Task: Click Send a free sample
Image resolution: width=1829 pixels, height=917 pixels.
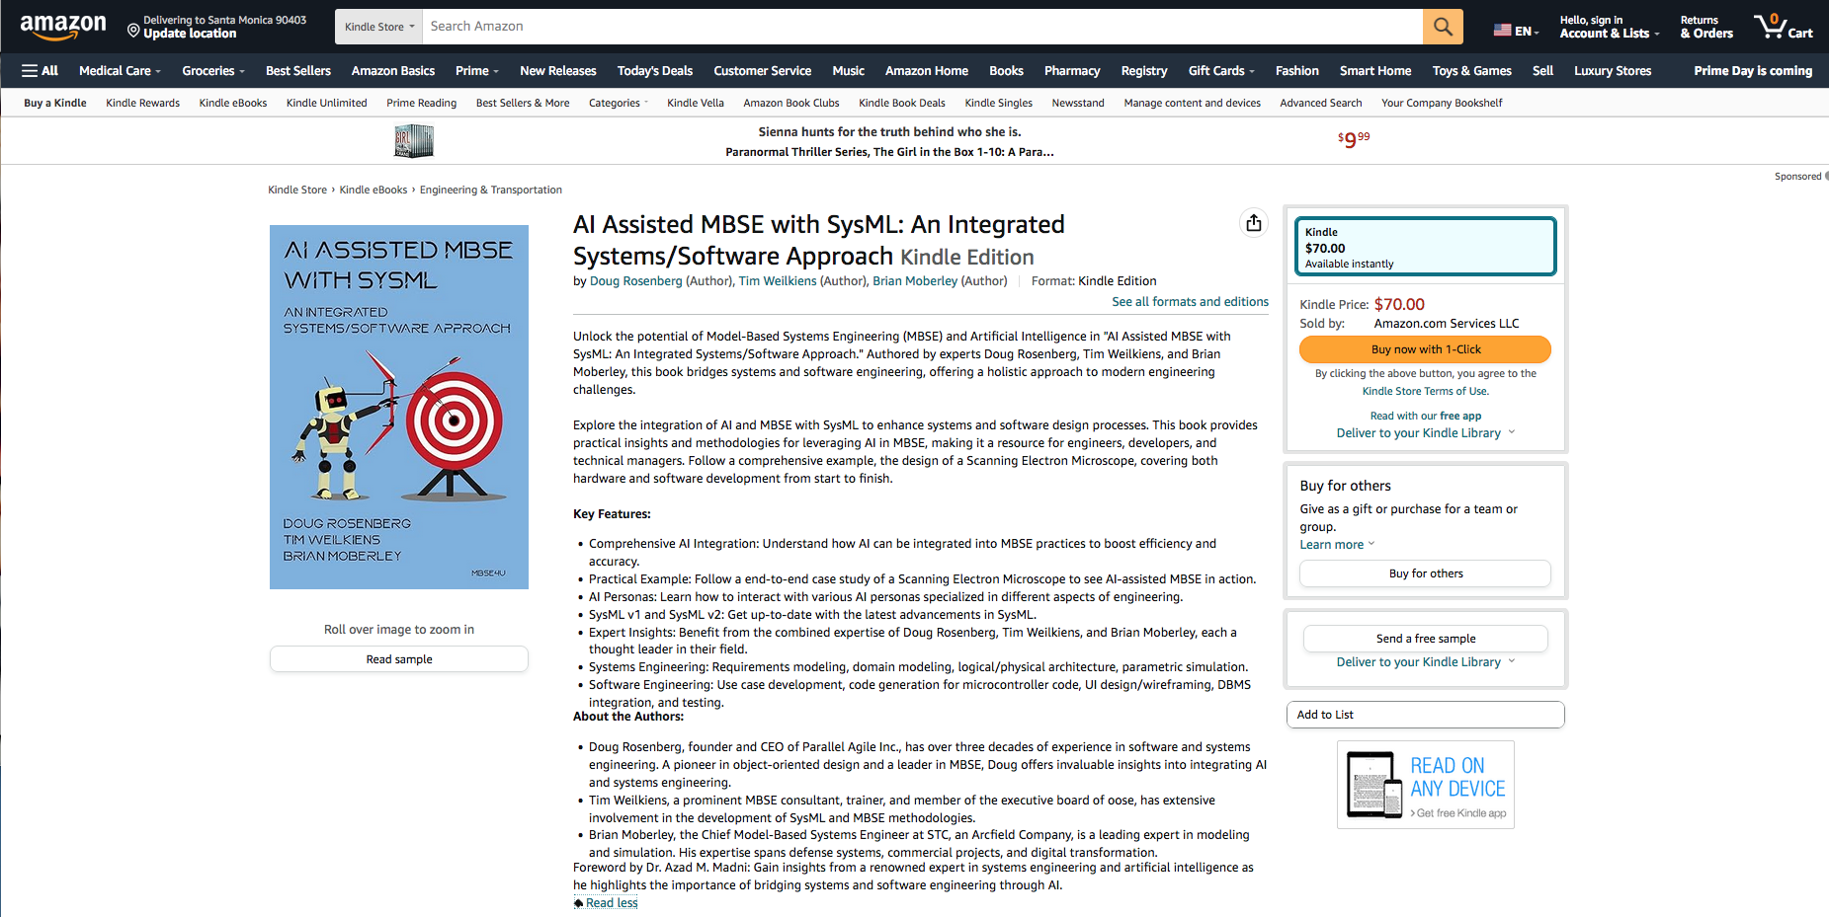Action: click(x=1426, y=639)
